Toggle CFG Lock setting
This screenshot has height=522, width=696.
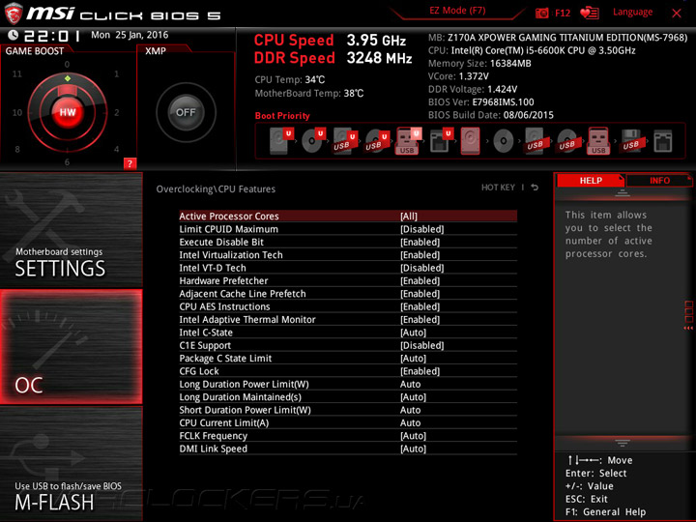pyautogui.click(x=348, y=371)
